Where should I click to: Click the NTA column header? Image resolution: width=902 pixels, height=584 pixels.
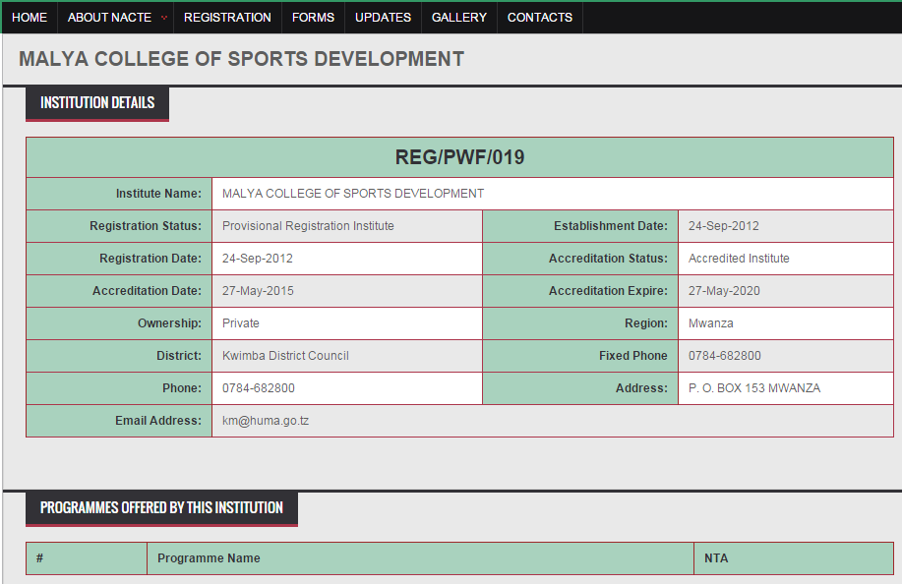click(x=793, y=558)
